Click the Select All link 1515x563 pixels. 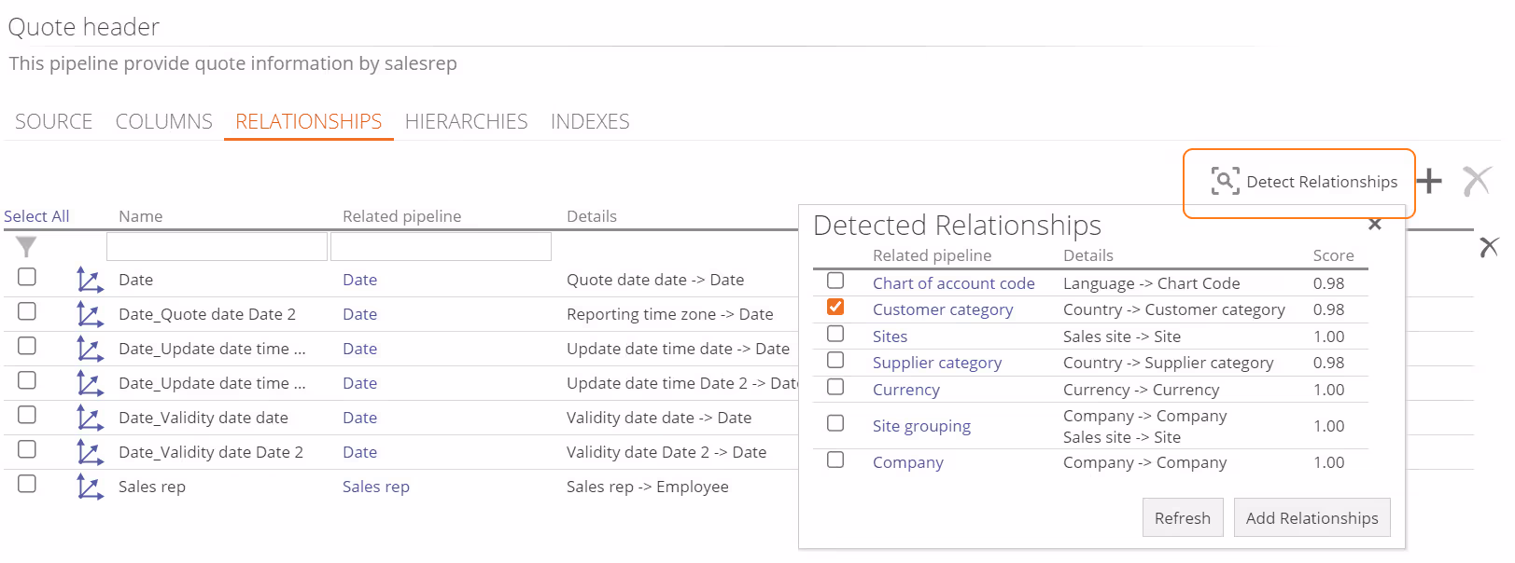click(x=36, y=216)
